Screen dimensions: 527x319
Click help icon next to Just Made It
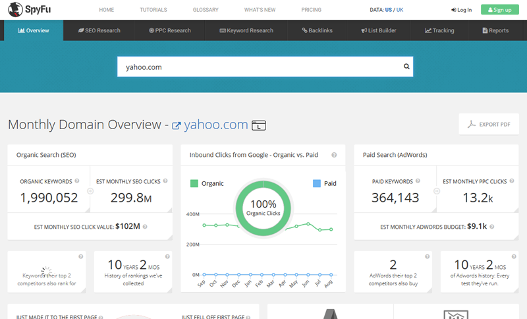(101, 317)
